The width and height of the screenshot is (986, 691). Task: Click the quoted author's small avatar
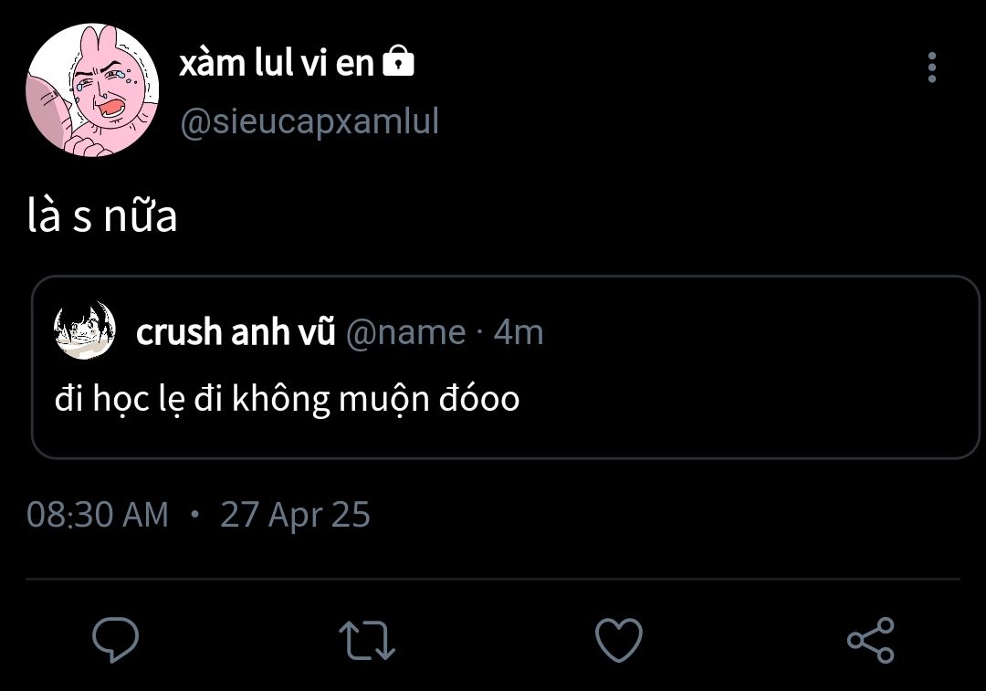(x=85, y=330)
